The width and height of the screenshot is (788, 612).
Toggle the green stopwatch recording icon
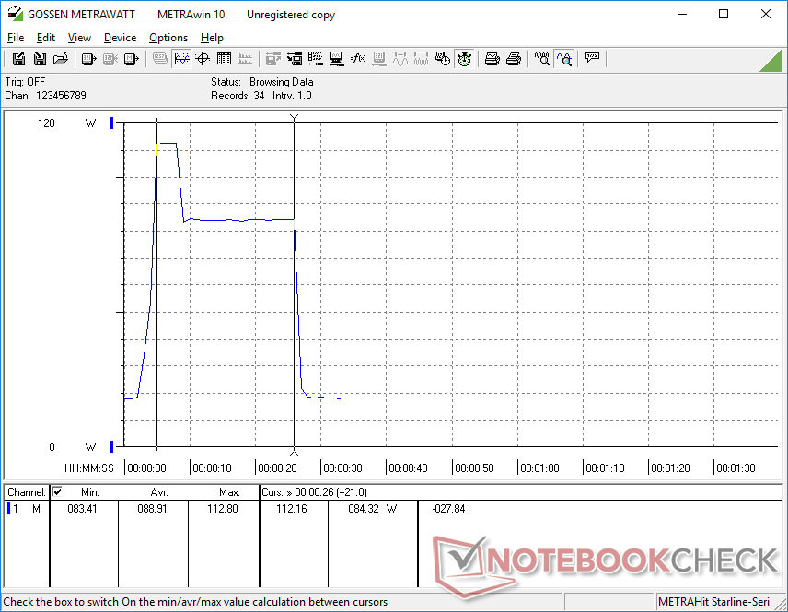(464, 59)
